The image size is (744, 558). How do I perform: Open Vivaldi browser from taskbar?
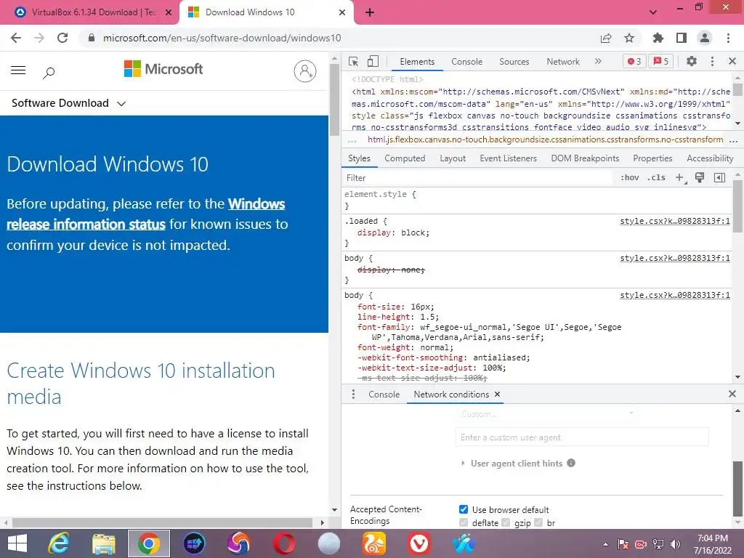tap(419, 543)
